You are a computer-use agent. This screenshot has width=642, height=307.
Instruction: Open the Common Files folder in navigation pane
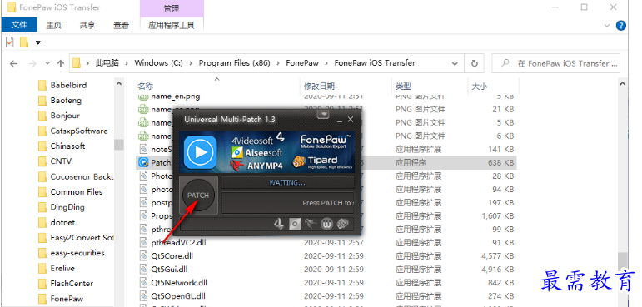[76, 192]
